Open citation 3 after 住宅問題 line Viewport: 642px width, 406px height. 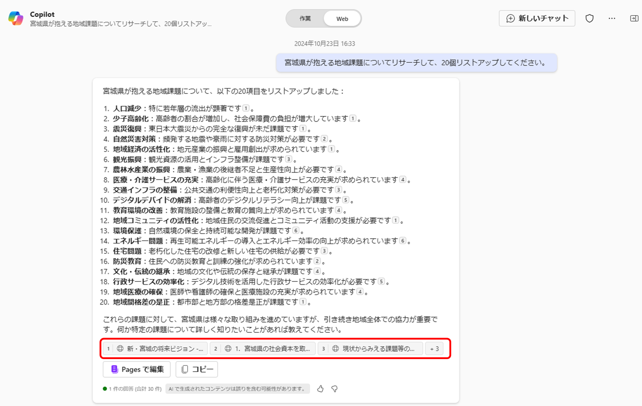(325, 250)
